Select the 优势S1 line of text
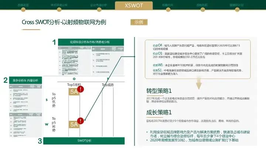 [x=198, y=72]
